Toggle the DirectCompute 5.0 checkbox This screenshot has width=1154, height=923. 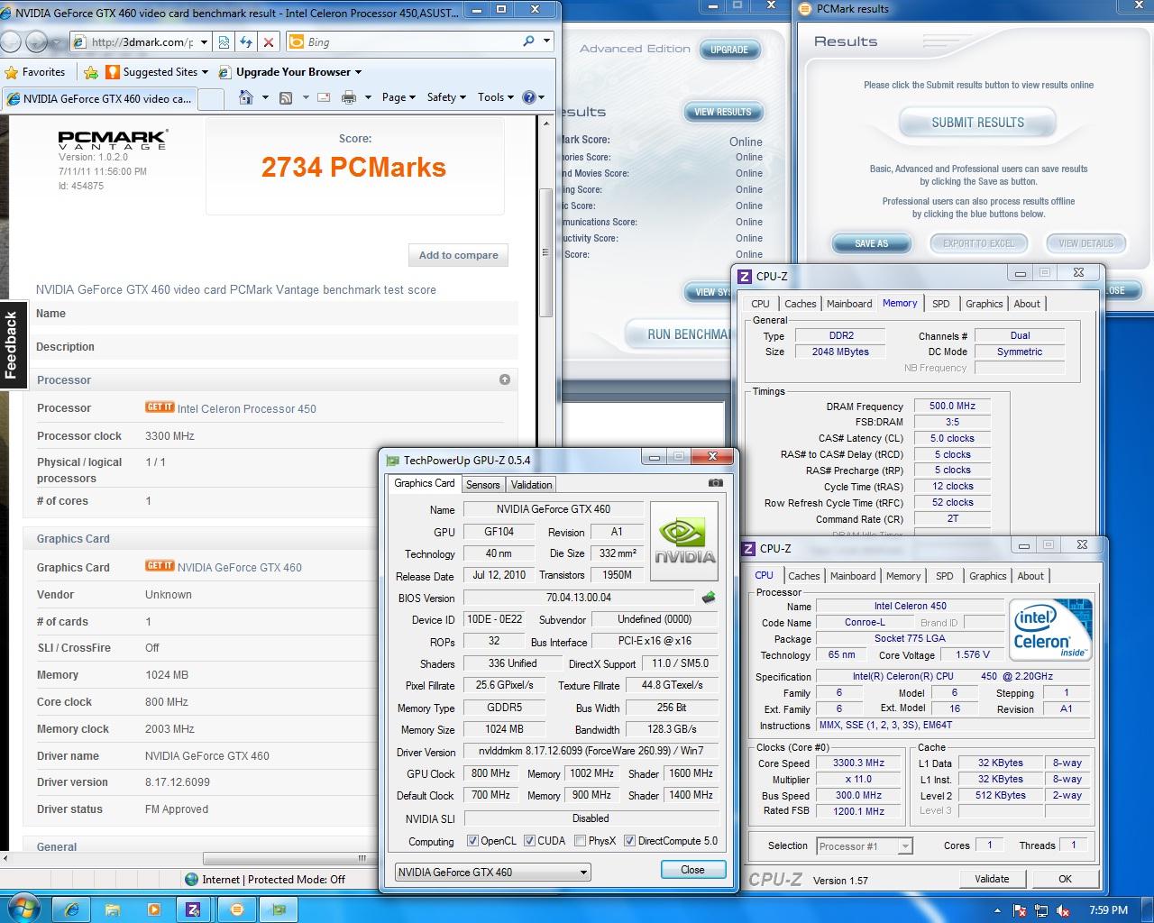click(x=629, y=841)
